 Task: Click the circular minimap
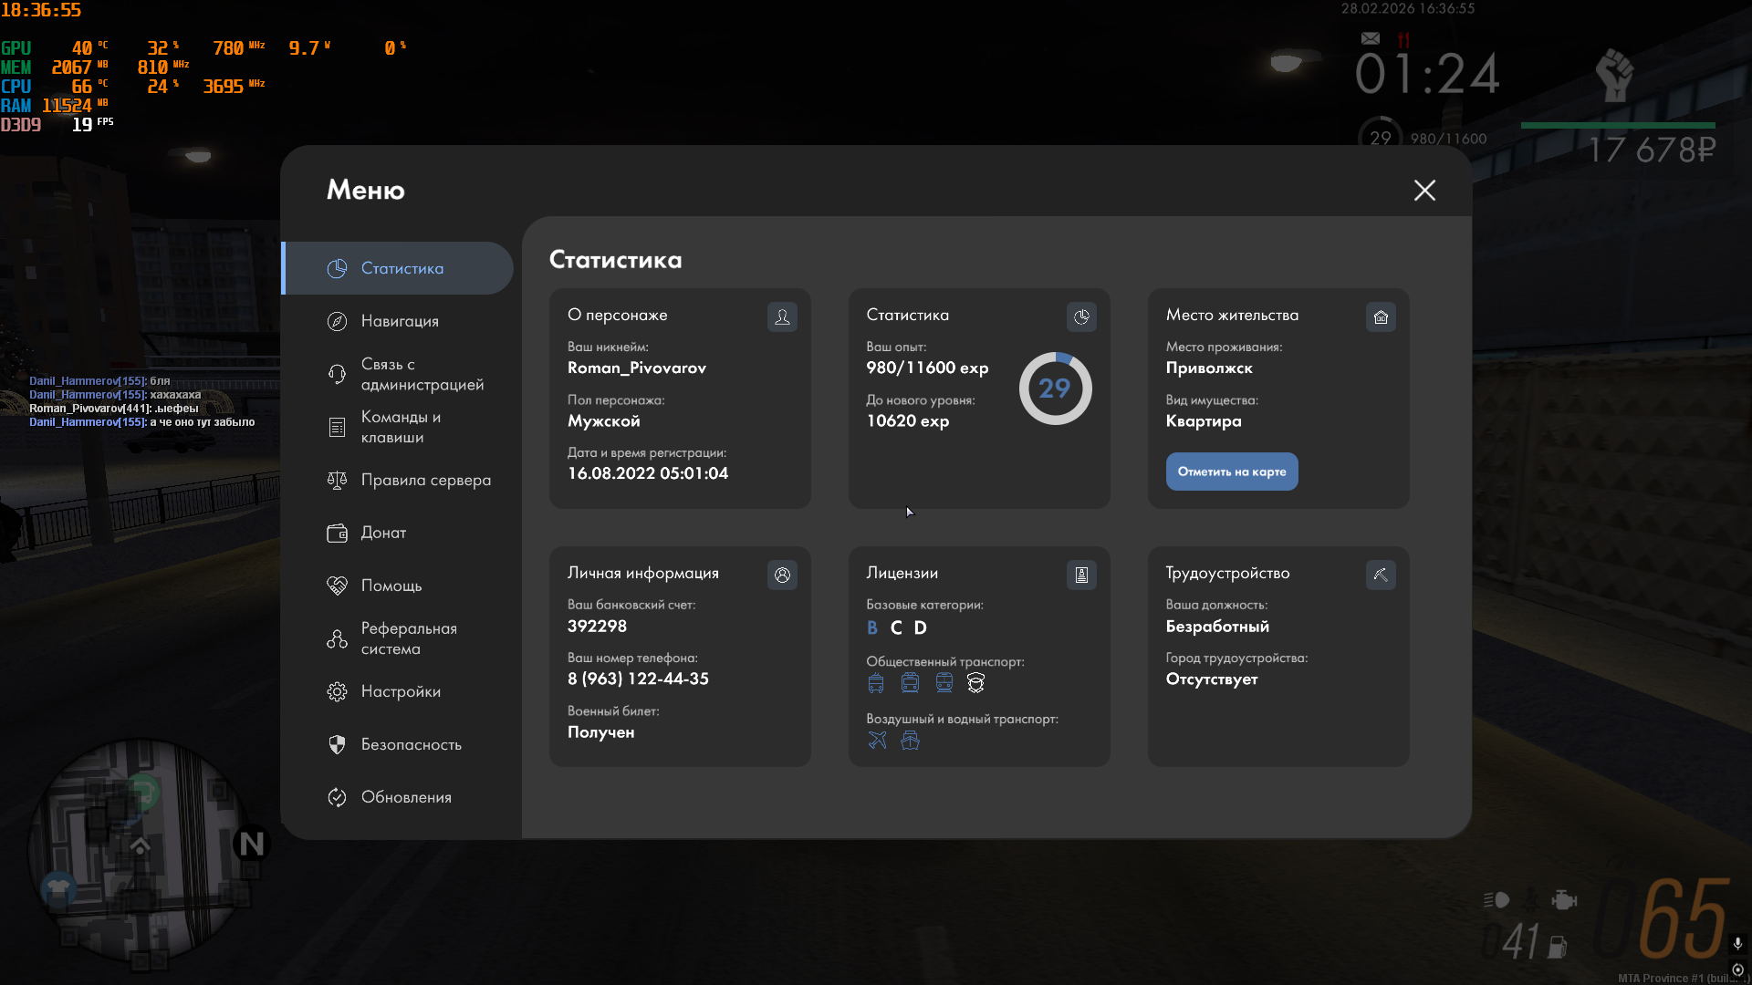click(x=139, y=850)
